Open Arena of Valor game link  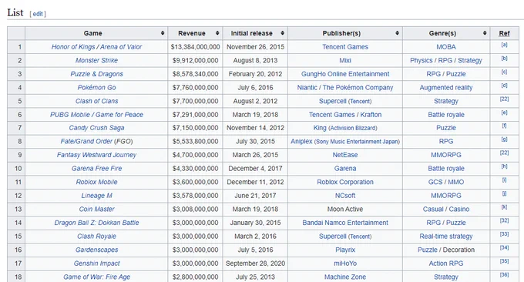point(121,47)
